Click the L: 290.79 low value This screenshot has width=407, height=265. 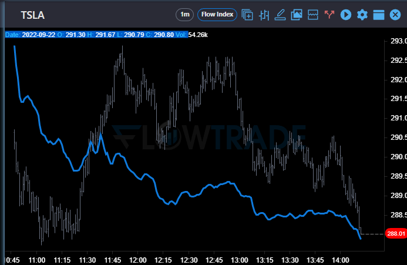tap(130, 35)
